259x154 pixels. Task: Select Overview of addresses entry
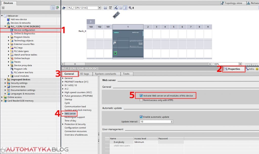pyautogui.click(x=76, y=135)
